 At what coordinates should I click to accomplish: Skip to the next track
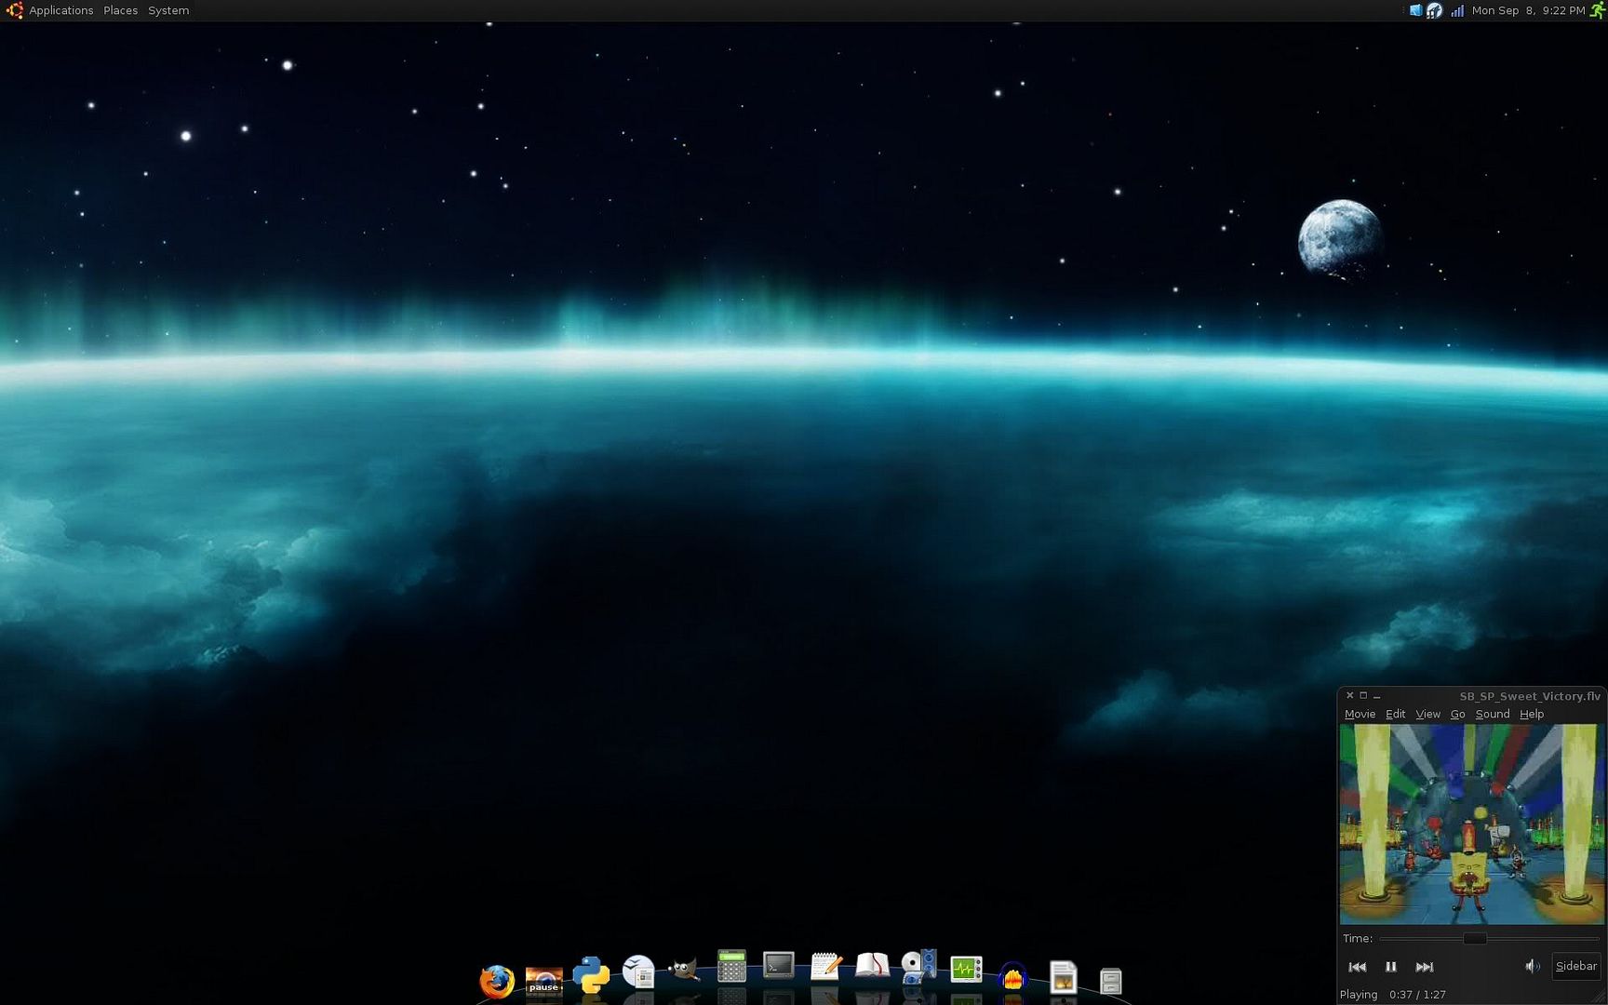pyautogui.click(x=1424, y=967)
